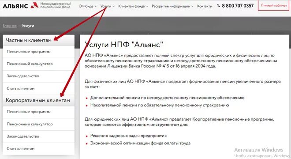Click the paragraph mentioning Лицензии Банка России № 415

coord(181,61)
